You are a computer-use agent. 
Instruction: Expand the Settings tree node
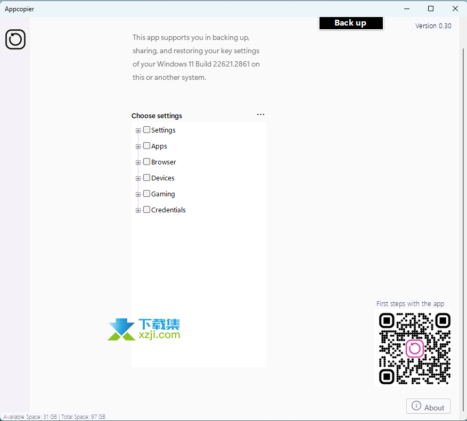point(138,131)
